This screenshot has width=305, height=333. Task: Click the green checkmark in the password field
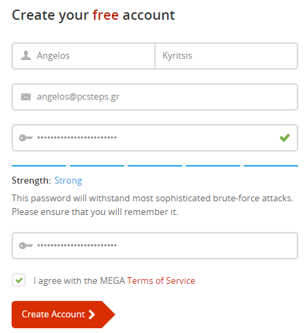tap(285, 138)
